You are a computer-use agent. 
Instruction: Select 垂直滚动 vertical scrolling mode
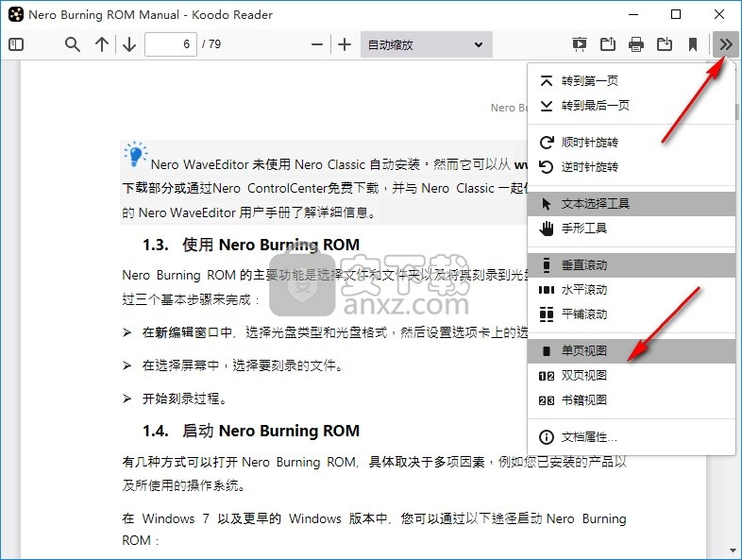[632, 265]
